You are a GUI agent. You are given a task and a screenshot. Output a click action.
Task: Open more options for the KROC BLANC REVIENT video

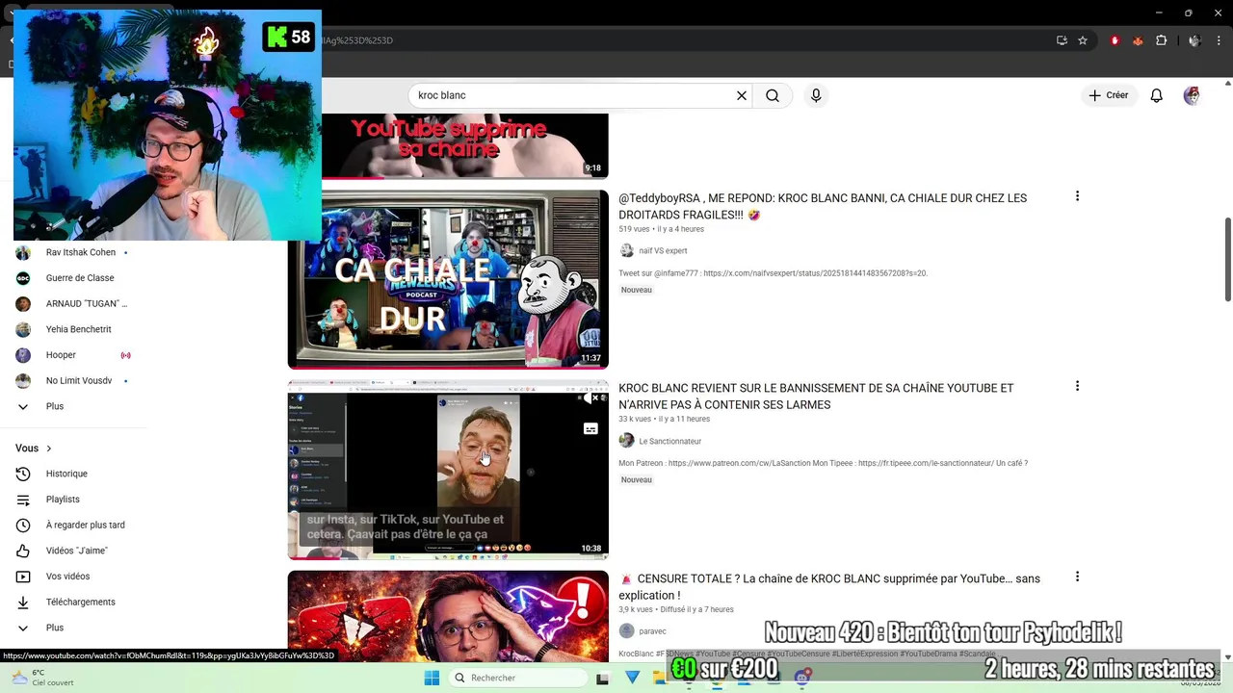tap(1077, 386)
